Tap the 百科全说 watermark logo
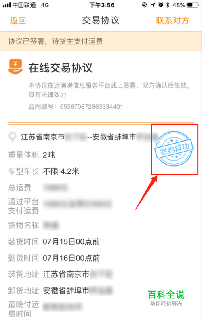Image resolution: width=202 pixels, height=319 pixels. tap(166, 298)
